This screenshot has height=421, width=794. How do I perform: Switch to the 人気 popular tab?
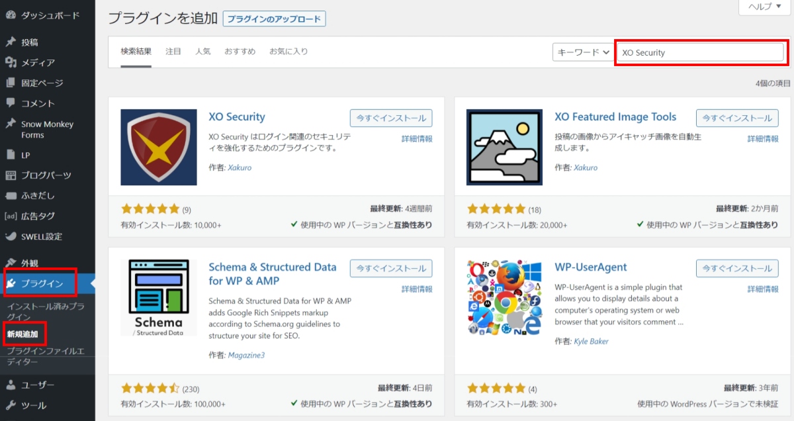coord(203,52)
